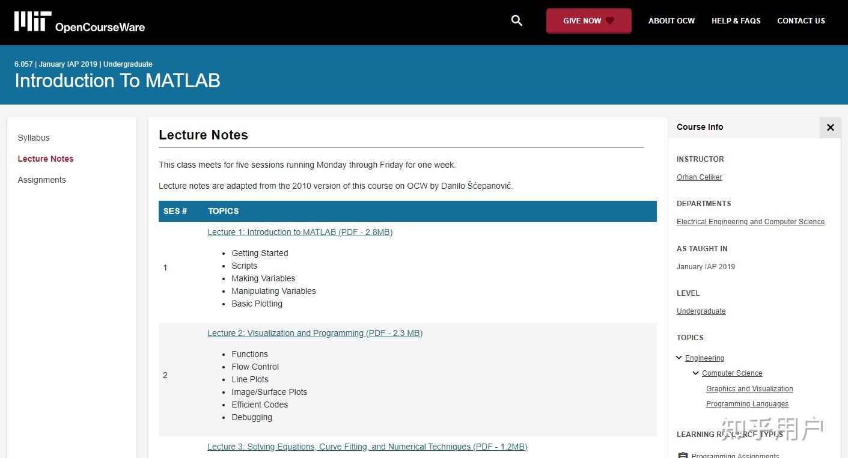Open the About OCW menu item

(671, 20)
